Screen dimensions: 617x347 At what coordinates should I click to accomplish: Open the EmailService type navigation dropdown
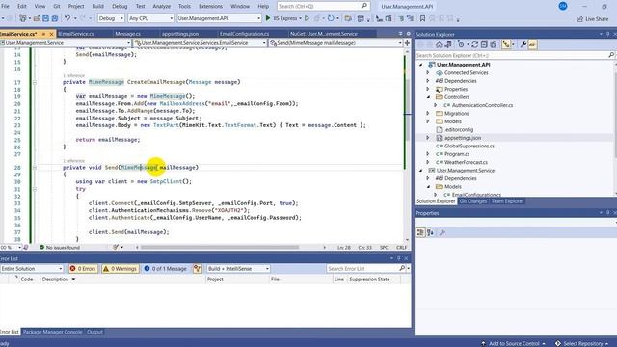pyautogui.click(x=200, y=43)
